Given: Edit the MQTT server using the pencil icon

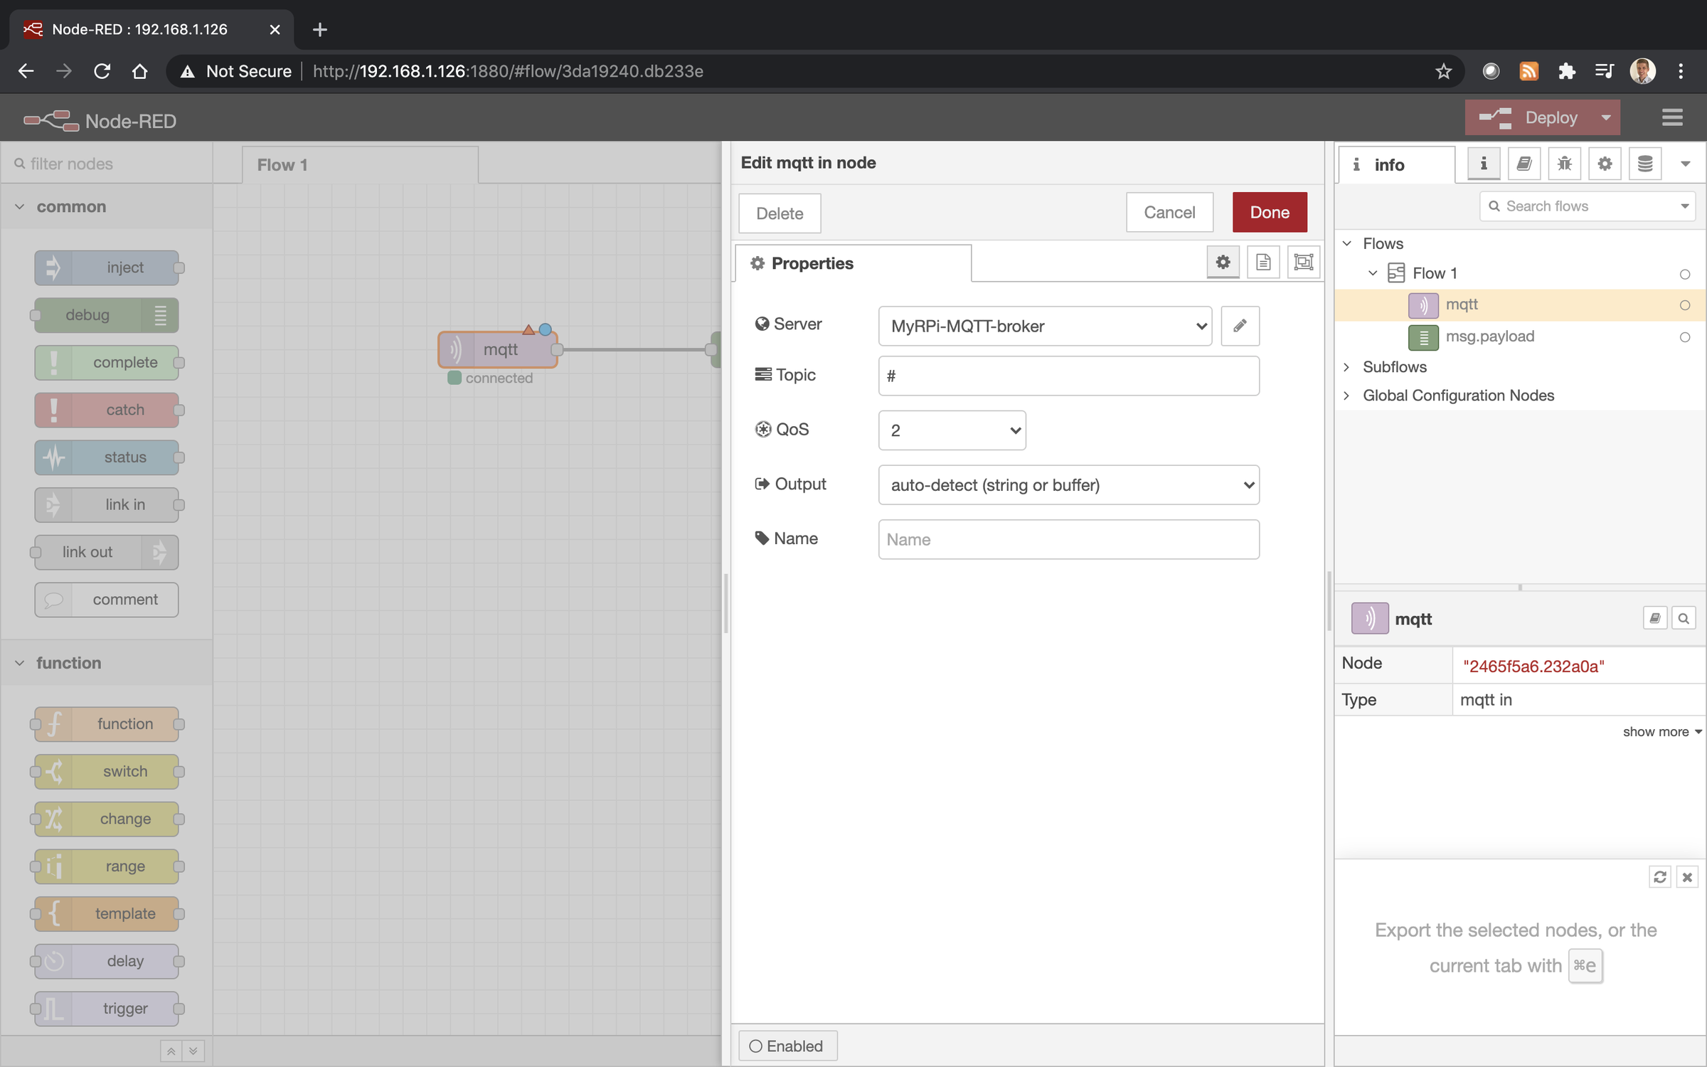Looking at the screenshot, I should click(1240, 326).
